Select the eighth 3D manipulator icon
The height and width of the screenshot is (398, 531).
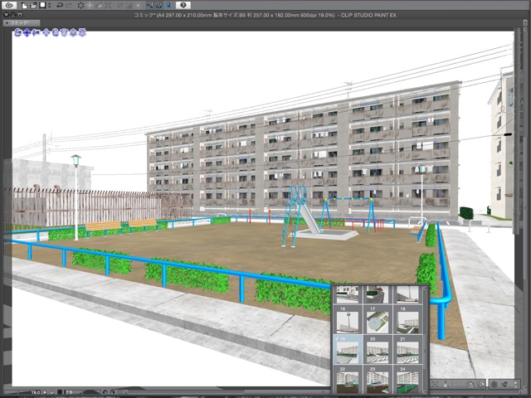pos(82,33)
